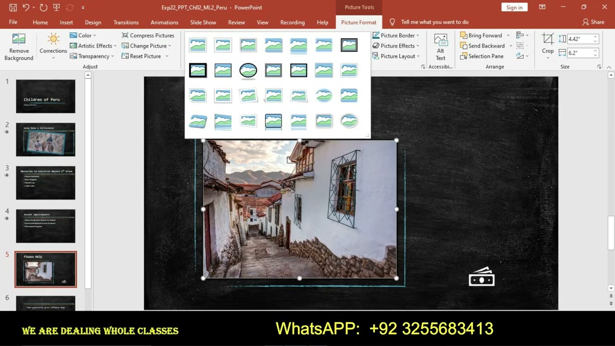Image resolution: width=615 pixels, height=346 pixels.
Task: Click the Undo arrow icon
Action: point(26,7)
